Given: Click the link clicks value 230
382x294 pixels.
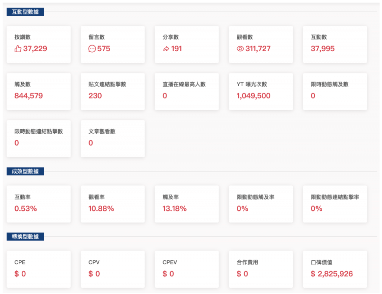Looking at the screenshot, I should pos(95,96).
